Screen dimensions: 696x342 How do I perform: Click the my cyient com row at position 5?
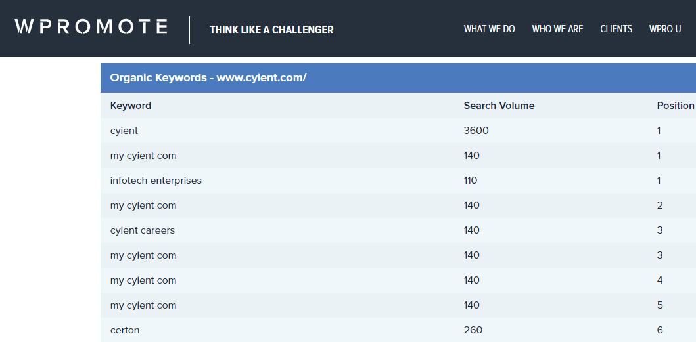(398, 305)
